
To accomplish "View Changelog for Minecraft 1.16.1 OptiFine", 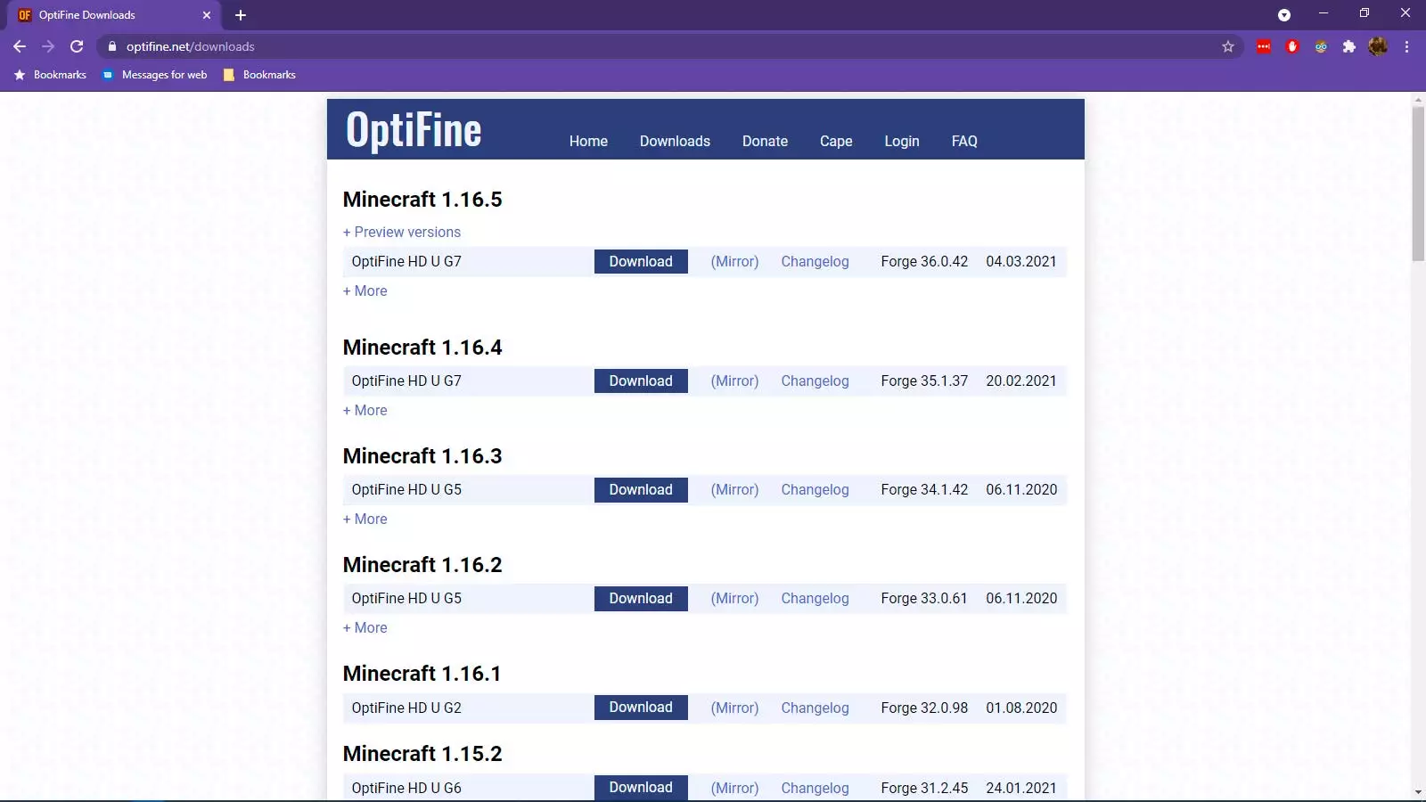I will tap(815, 708).
